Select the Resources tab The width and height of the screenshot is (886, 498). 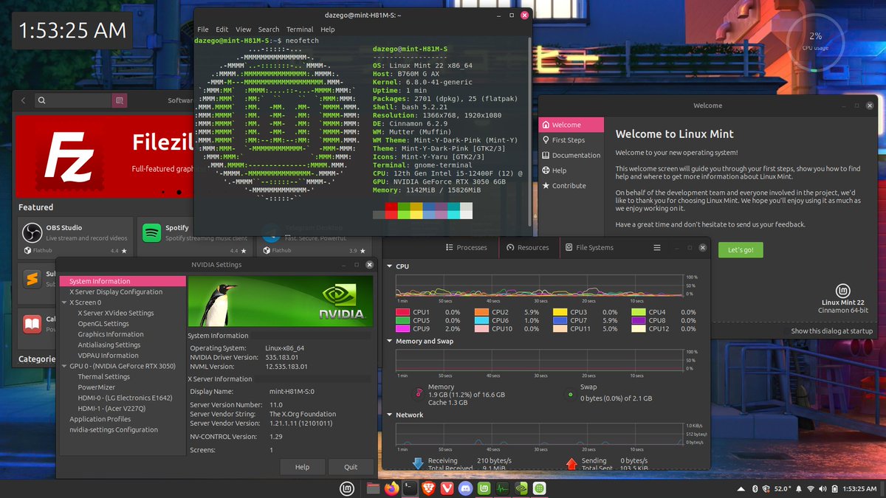[x=527, y=248]
